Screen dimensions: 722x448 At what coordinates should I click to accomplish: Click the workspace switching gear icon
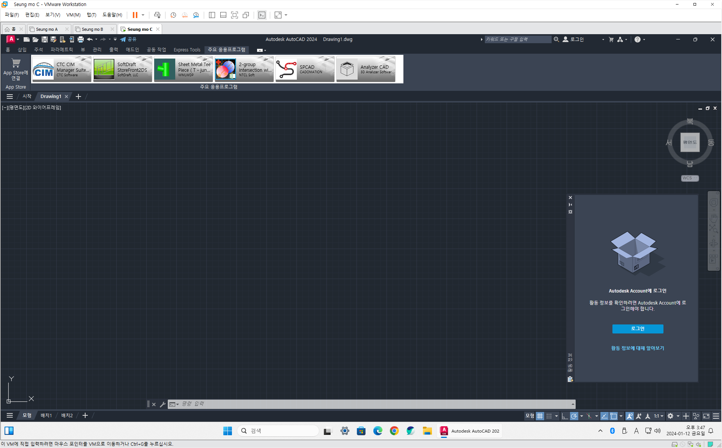(670, 416)
